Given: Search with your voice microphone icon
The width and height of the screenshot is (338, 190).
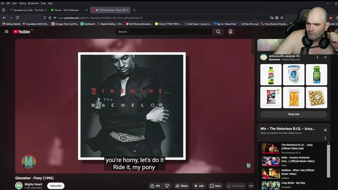Looking at the screenshot, I should pyautogui.click(x=231, y=32).
